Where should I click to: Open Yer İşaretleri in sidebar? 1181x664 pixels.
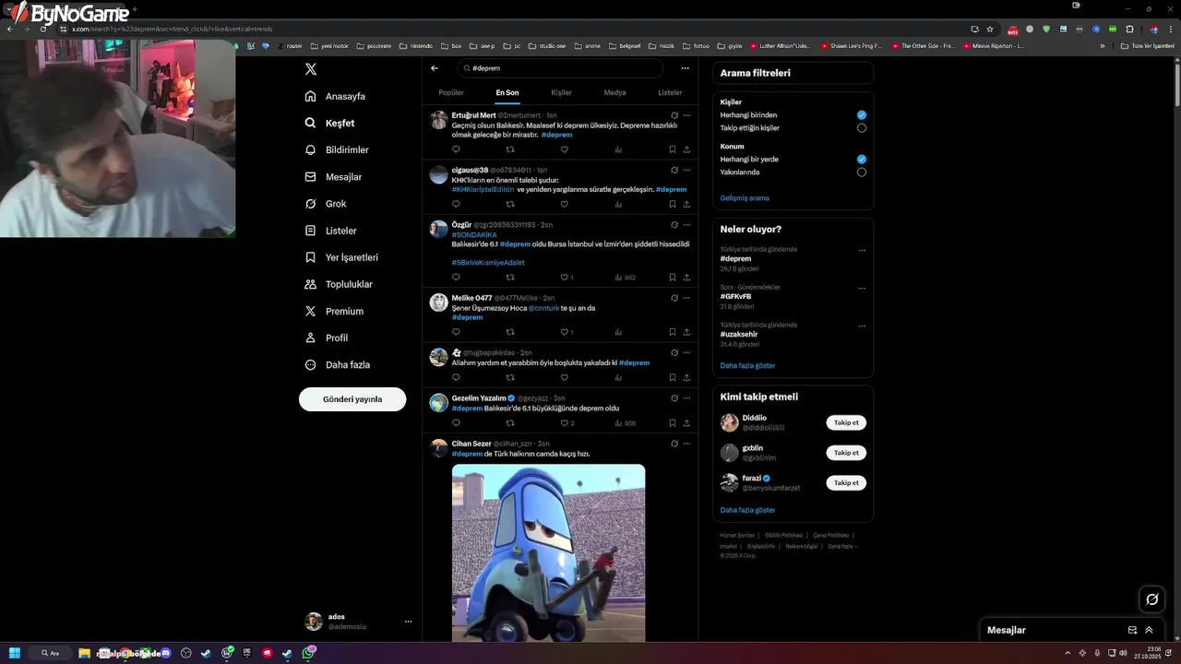pos(341,257)
